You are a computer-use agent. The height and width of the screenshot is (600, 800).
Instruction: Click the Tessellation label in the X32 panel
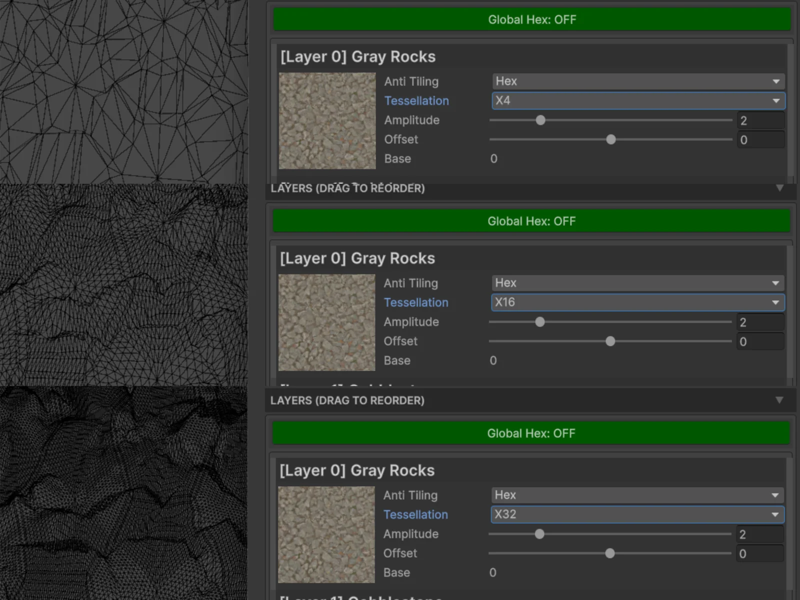(415, 515)
